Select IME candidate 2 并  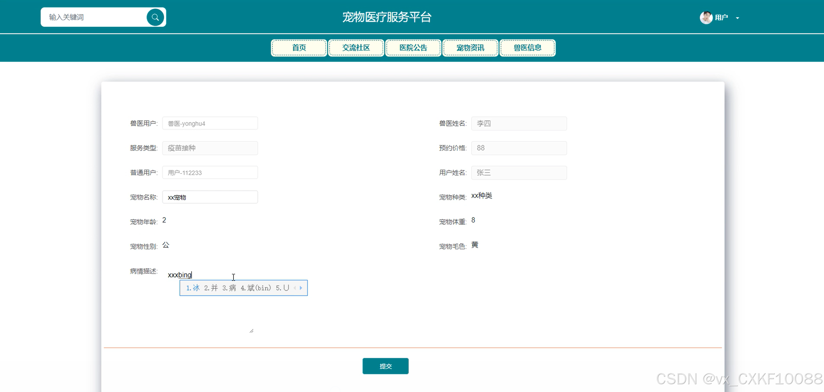211,288
